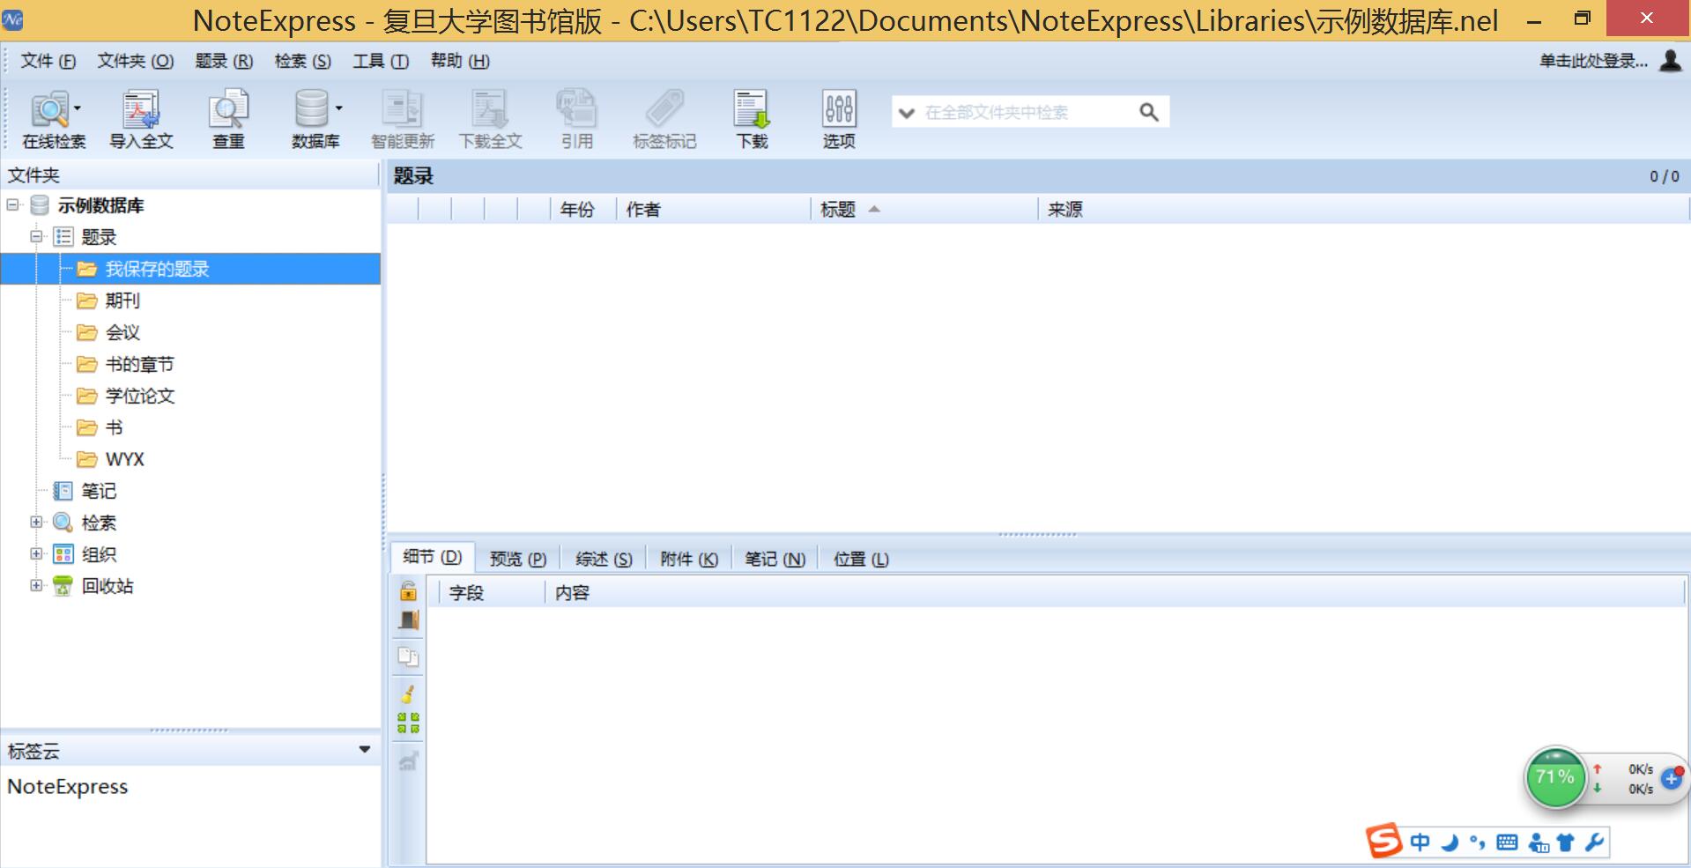
Task: Click the magnifier search icon in search box
Action: click(x=1149, y=112)
